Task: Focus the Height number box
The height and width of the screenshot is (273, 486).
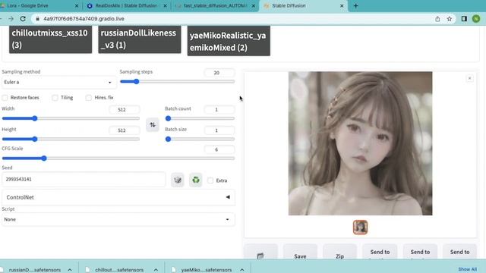Action: coord(125,130)
